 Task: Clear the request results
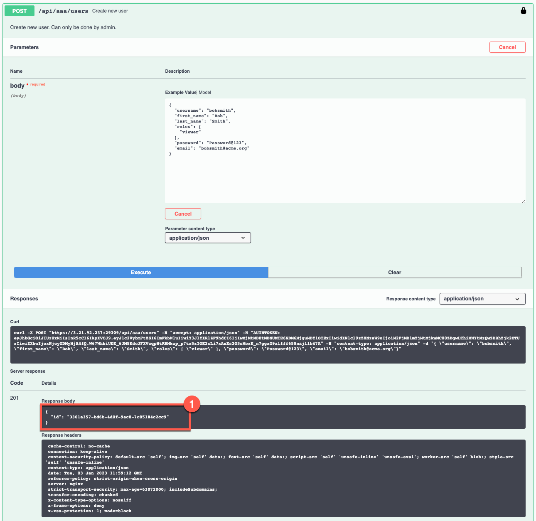(x=394, y=272)
